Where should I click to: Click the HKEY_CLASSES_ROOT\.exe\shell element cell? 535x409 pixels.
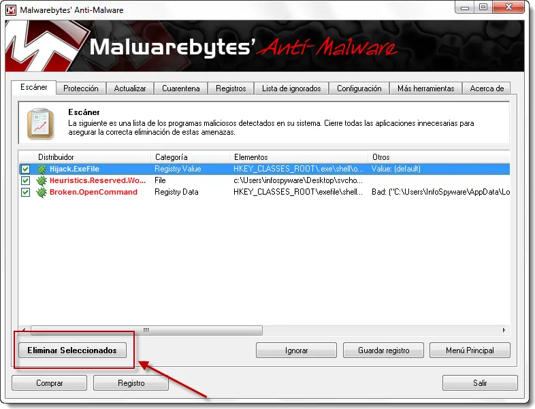[299, 169]
